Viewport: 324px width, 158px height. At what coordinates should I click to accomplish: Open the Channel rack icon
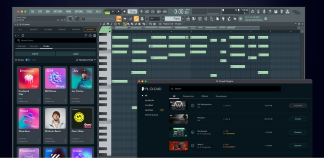(x=200, y=19)
